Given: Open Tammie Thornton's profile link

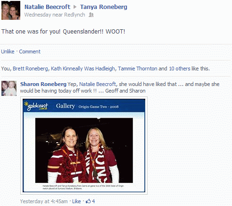Looking at the screenshot, I should pyautogui.click(x=138, y=69).
